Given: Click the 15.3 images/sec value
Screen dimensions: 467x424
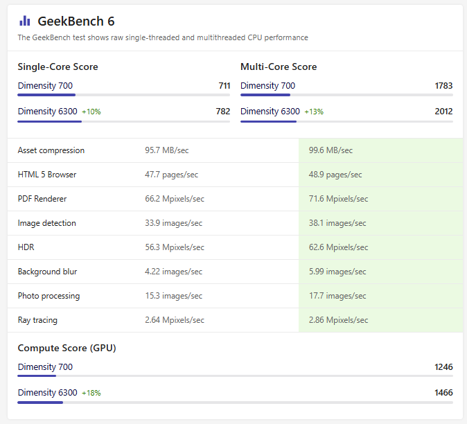Looking at the screenshot, I should click(x=174, y=296).
